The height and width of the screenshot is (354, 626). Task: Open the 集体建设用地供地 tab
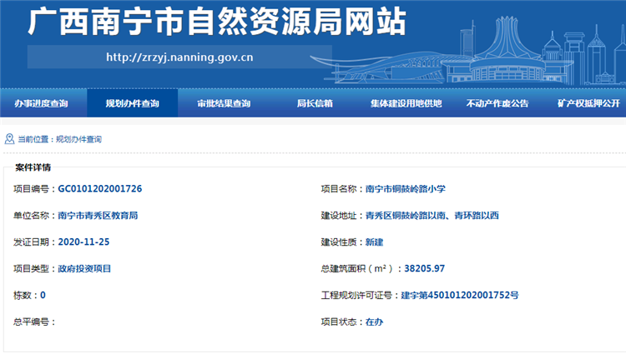[x=406, y=103]
